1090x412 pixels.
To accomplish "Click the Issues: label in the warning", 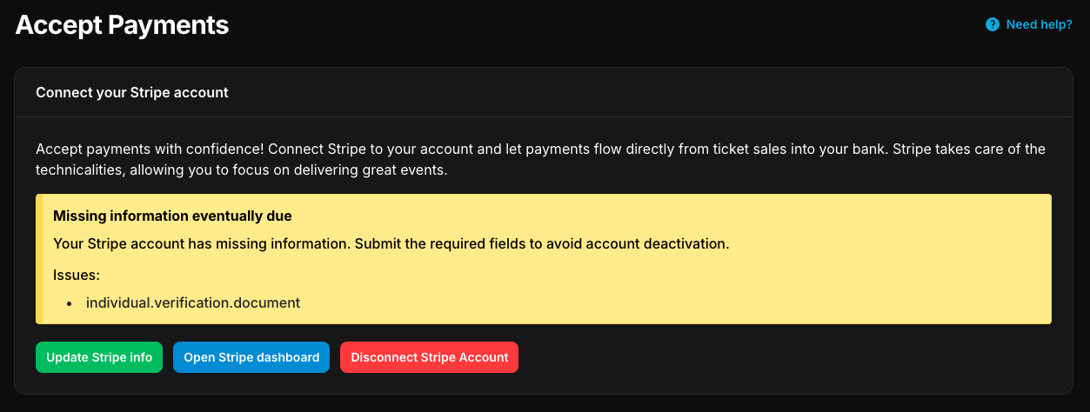I will click(x=77, y=275).
